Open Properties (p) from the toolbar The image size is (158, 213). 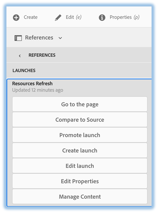pyautogui.click(x=124, y=17)
